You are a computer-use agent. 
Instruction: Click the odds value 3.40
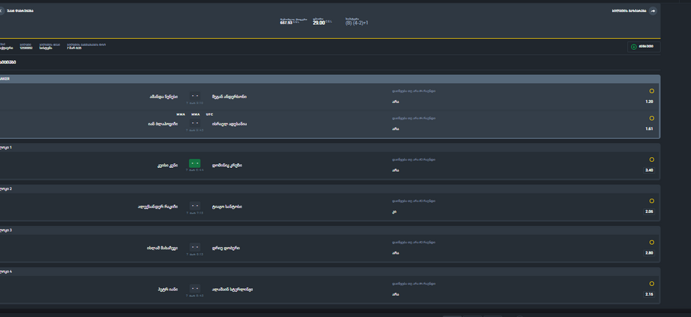pyautogui.click(x=648, y=171)
